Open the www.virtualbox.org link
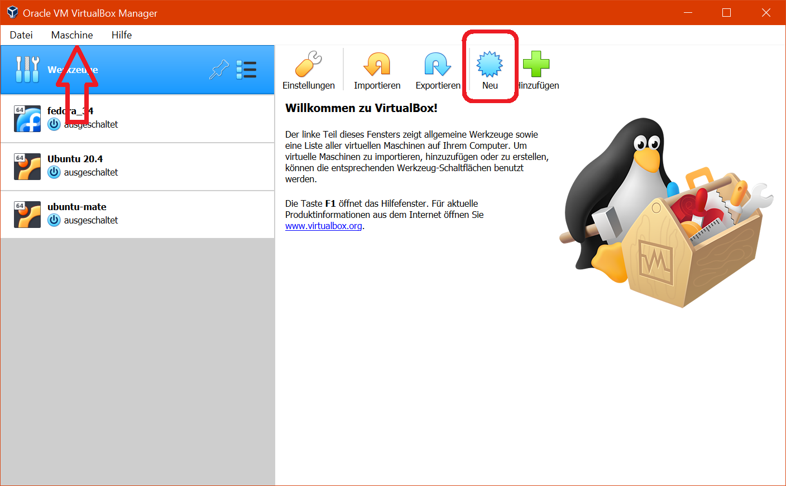The height and width of the screenshot is (486, 786). click(x=324, y=226)
